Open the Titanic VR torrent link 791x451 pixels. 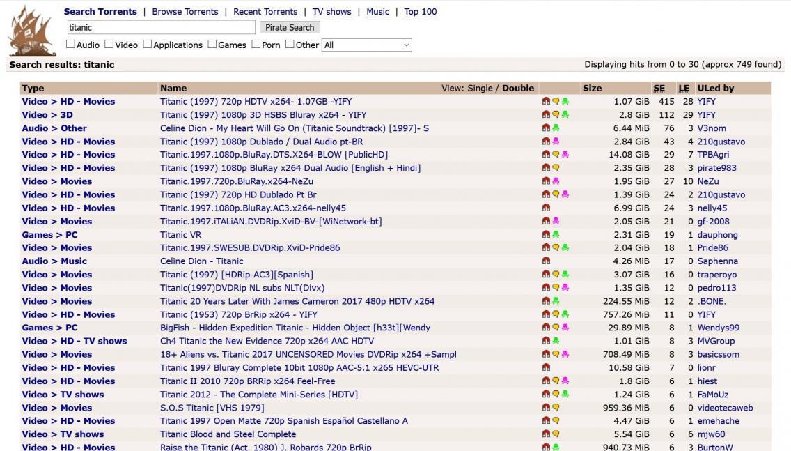[180, 234]
